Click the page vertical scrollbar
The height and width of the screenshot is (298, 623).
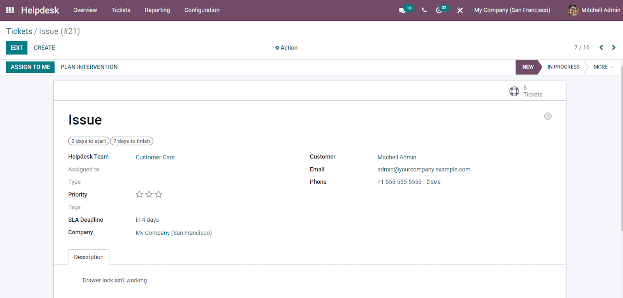coord(621,148)
